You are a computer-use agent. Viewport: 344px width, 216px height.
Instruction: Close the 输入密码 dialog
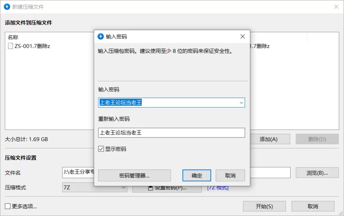[x=243, y=37]
